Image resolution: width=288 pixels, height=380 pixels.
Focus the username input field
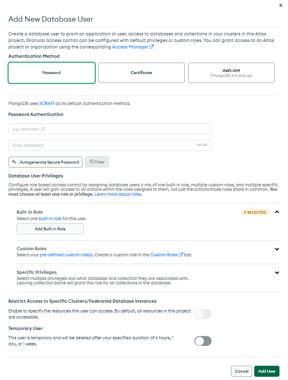point(110,129)
